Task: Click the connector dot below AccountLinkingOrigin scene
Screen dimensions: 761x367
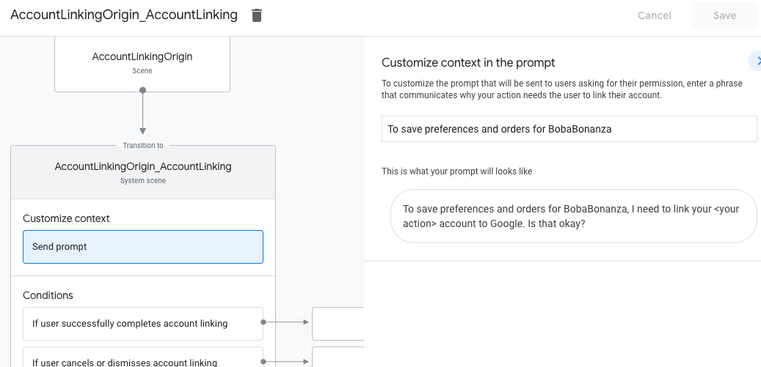Action: point(142,90)
